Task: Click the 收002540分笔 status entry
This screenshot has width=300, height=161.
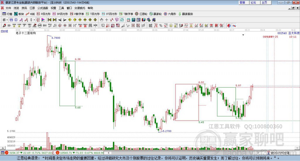Action: tap(278, 153)
